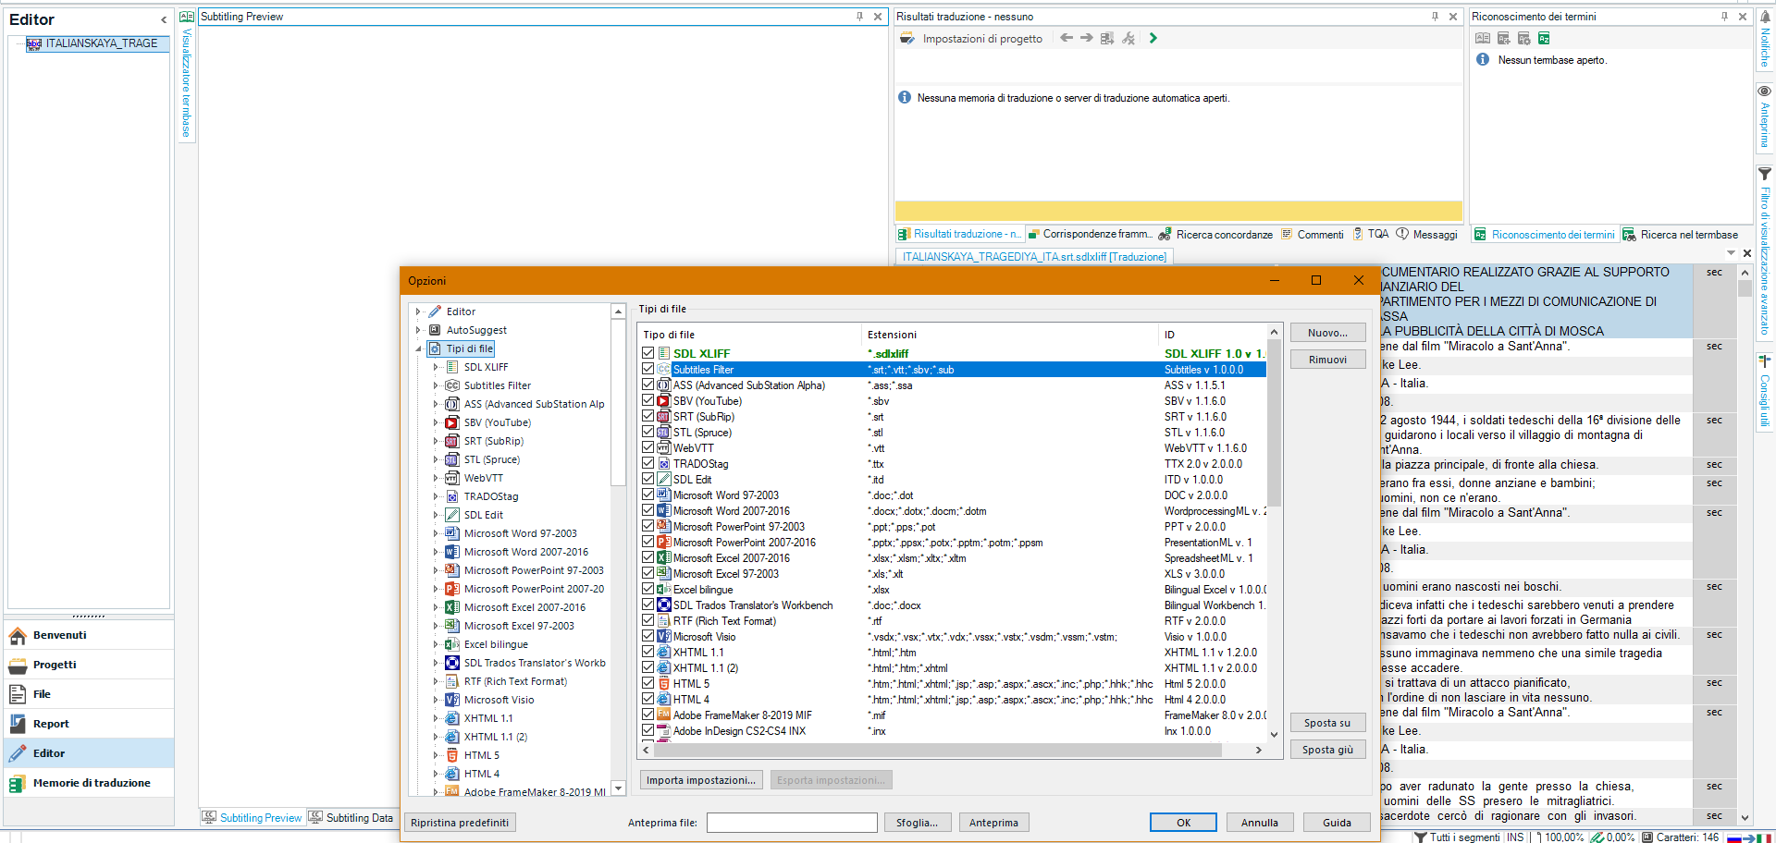This screenshot has height=843, width=1776.
Task: Switch to Ricerca nel termbase tab
Action: [x=1681, y=235]
